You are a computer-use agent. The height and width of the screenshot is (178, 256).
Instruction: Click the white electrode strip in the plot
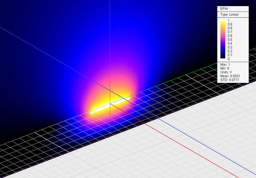pyautogui.click(x=110, y=106)
